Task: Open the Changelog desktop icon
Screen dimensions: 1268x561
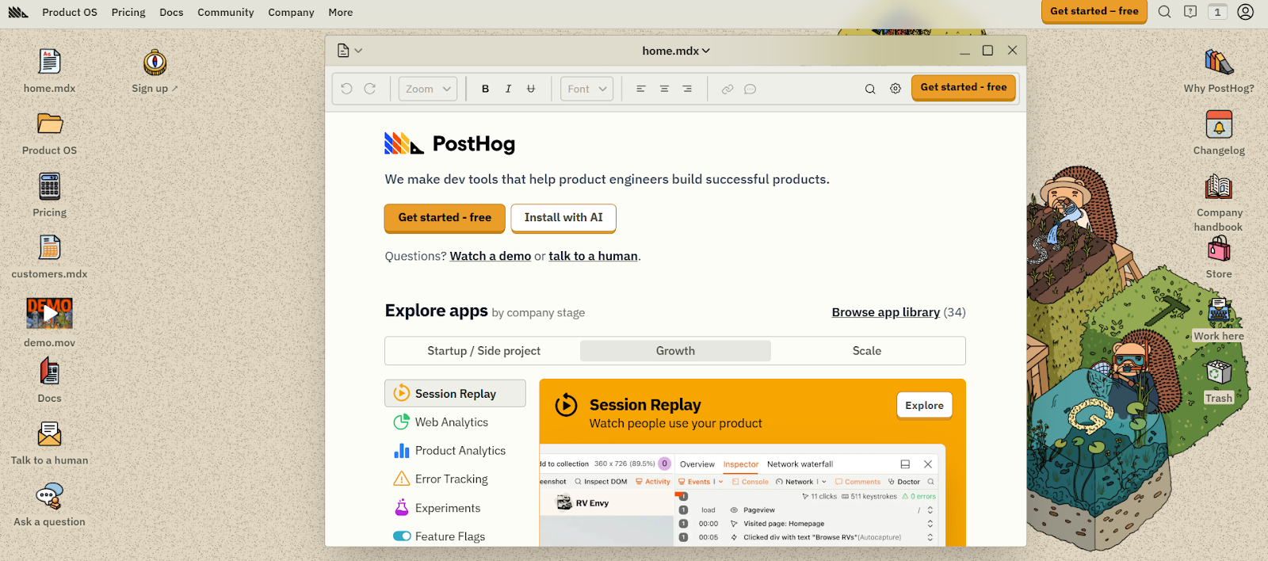Action: click(x=1219, y=124)
